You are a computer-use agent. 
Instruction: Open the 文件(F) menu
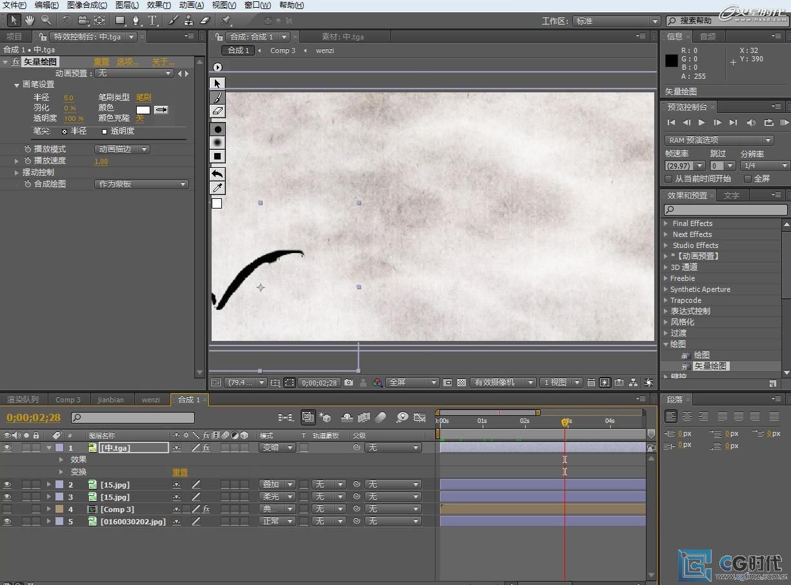[15, 5]
